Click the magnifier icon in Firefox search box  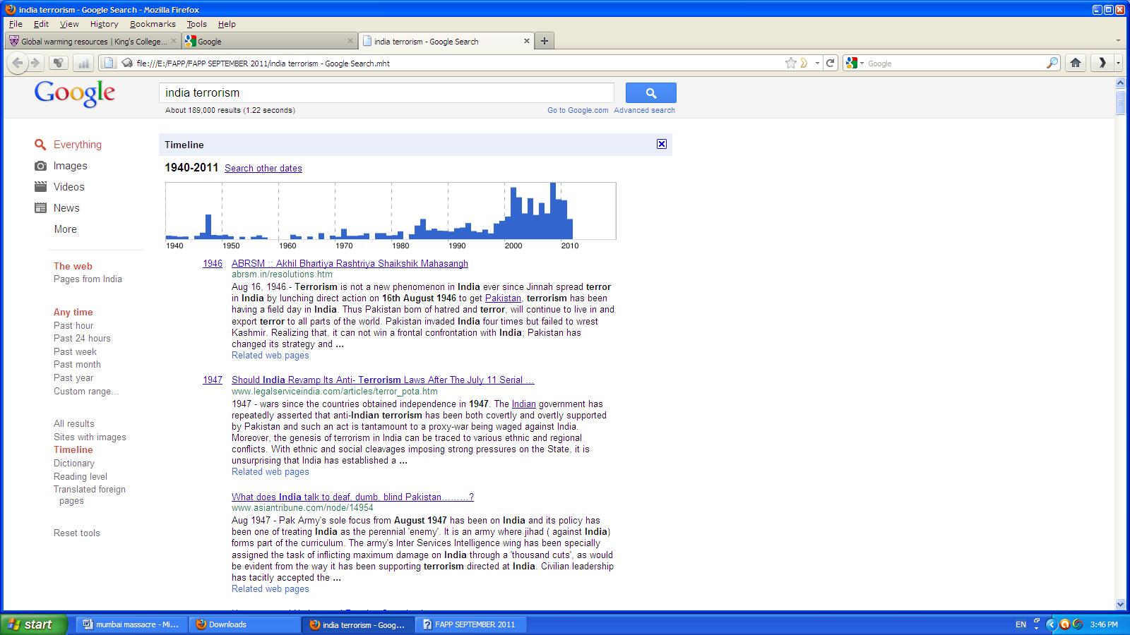tap(1052, 63)
